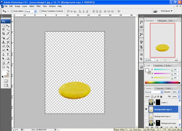Image resolution: width=182 pixels, height=131 pixels.
Task: Select the Brush tool
Action: (x=8, y=38)
